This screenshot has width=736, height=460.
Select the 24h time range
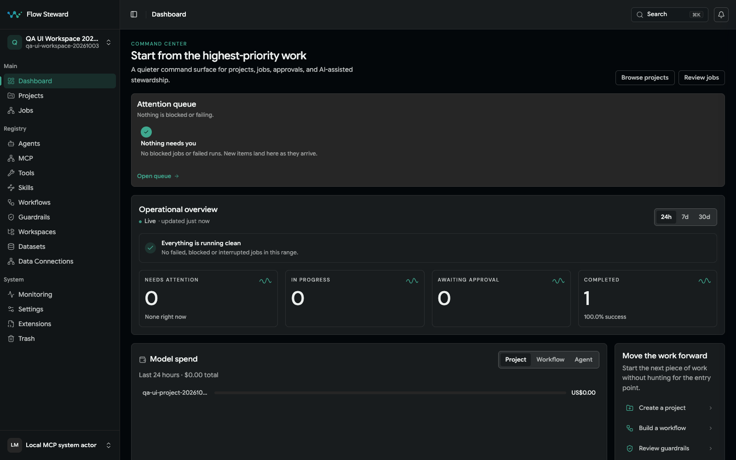pos(666,217)
